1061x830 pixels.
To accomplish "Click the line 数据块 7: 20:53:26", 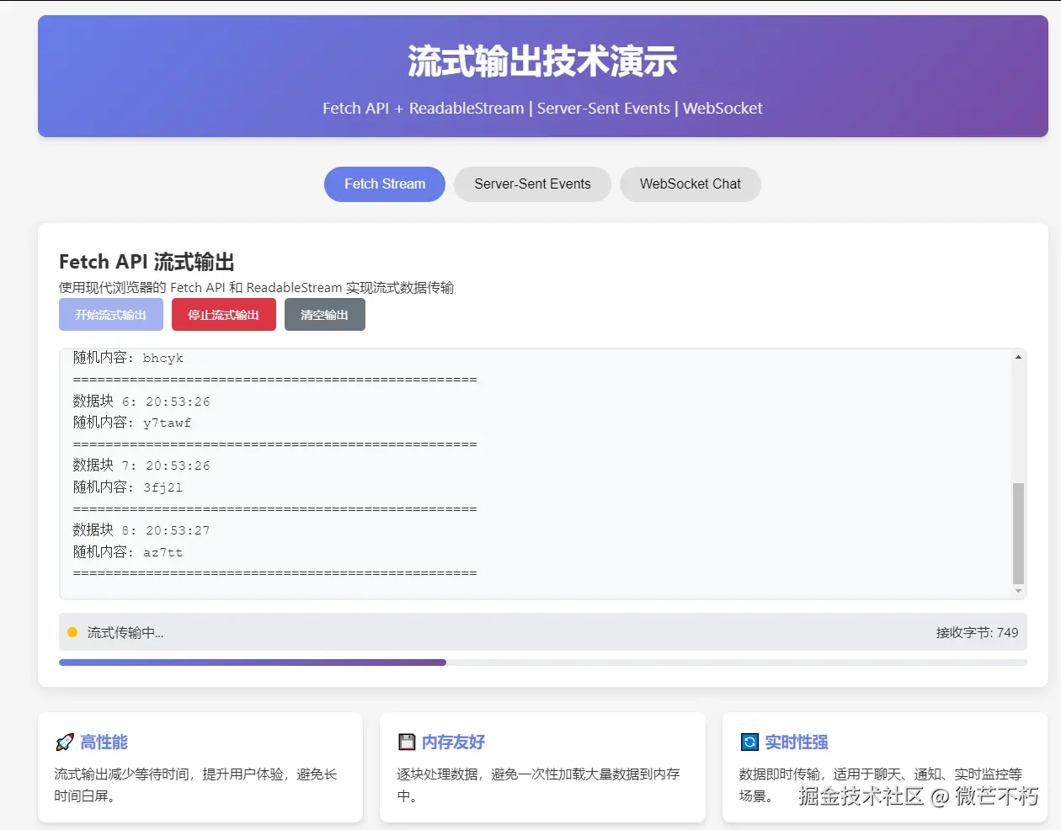I will click(x=141, y=466).
